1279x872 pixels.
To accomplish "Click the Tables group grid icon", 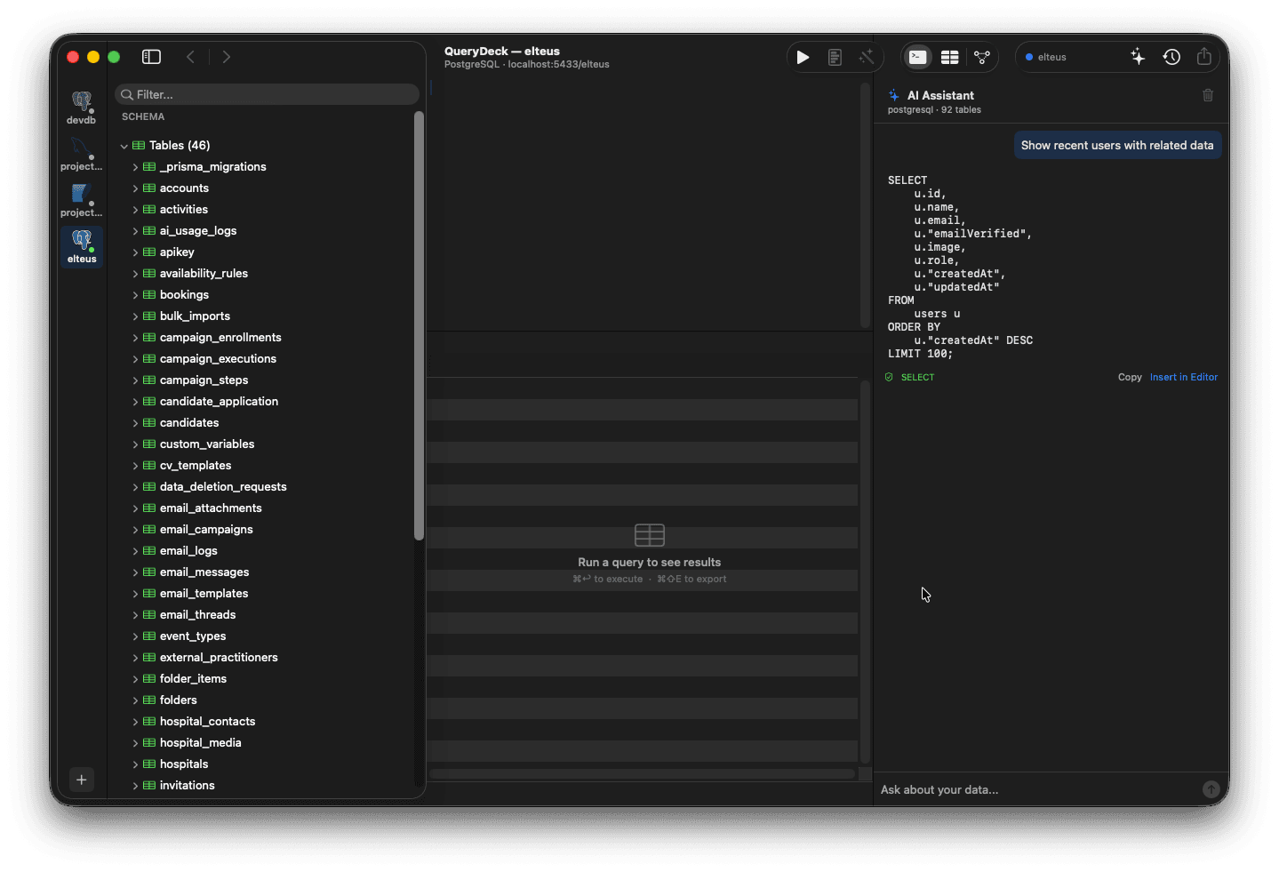I will [x=139, y=146].
